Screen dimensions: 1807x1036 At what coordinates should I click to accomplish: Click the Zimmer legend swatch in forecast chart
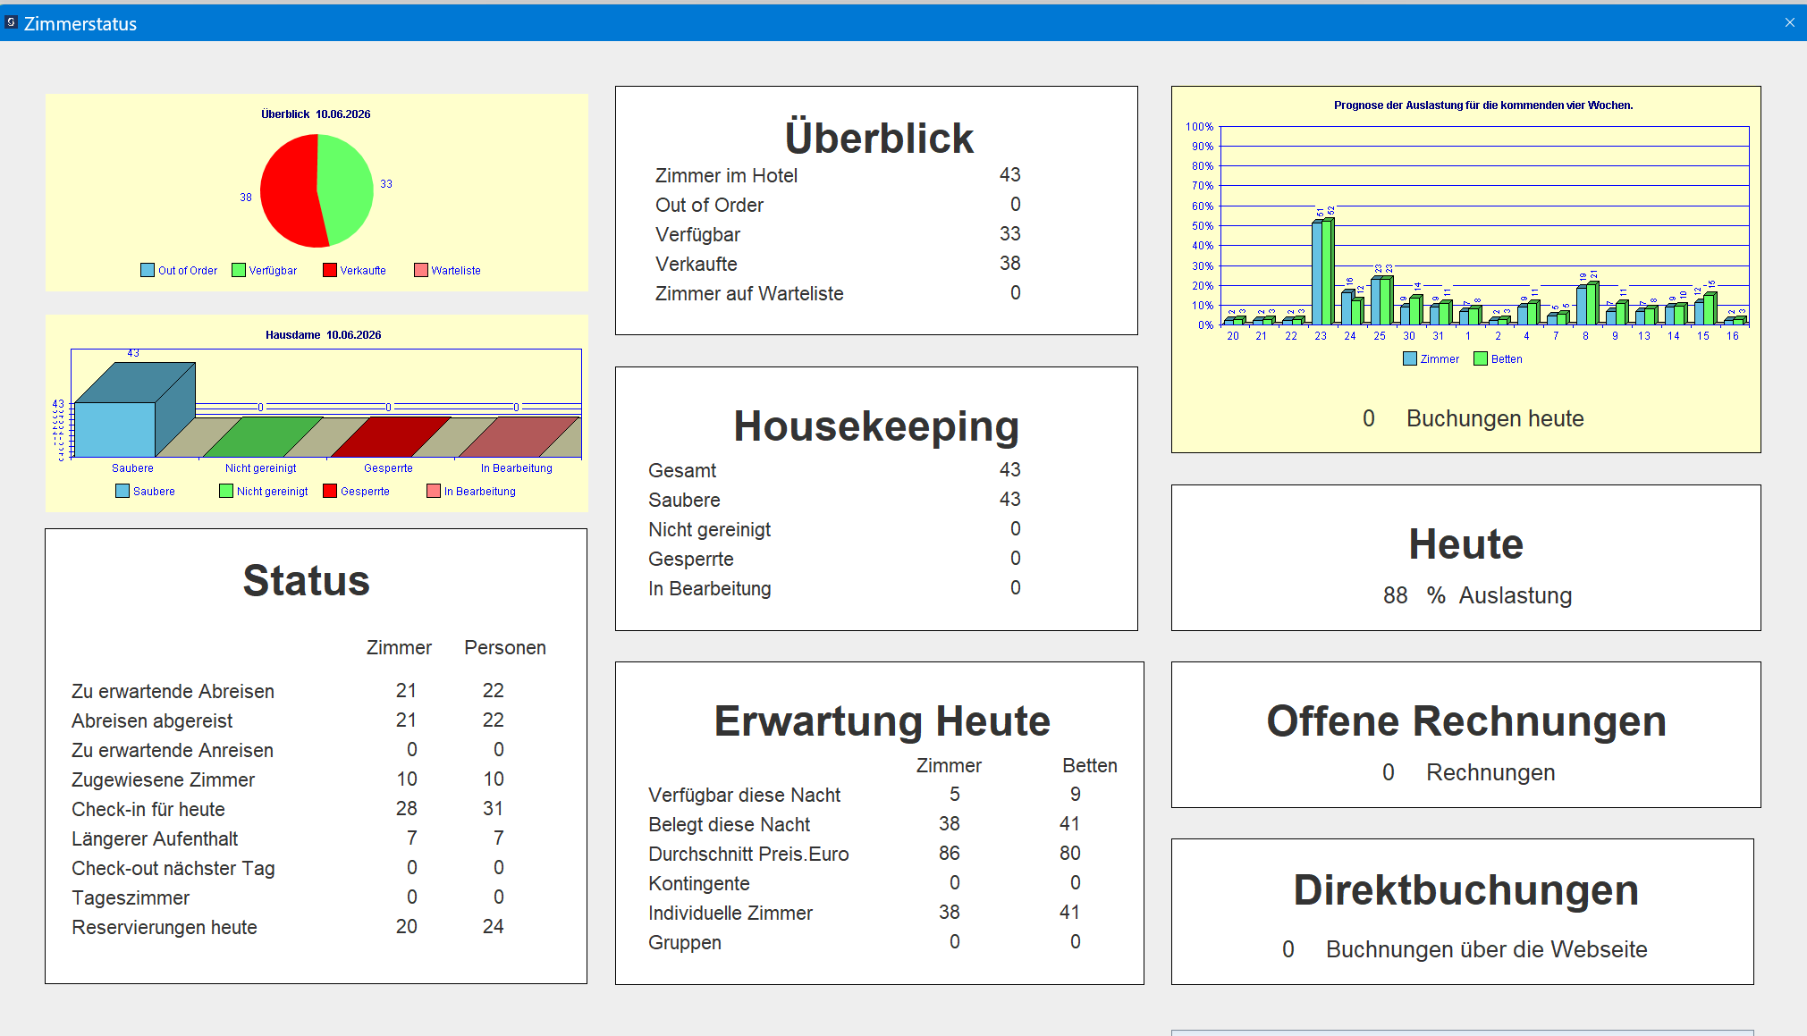click(x=1410, y=358)
